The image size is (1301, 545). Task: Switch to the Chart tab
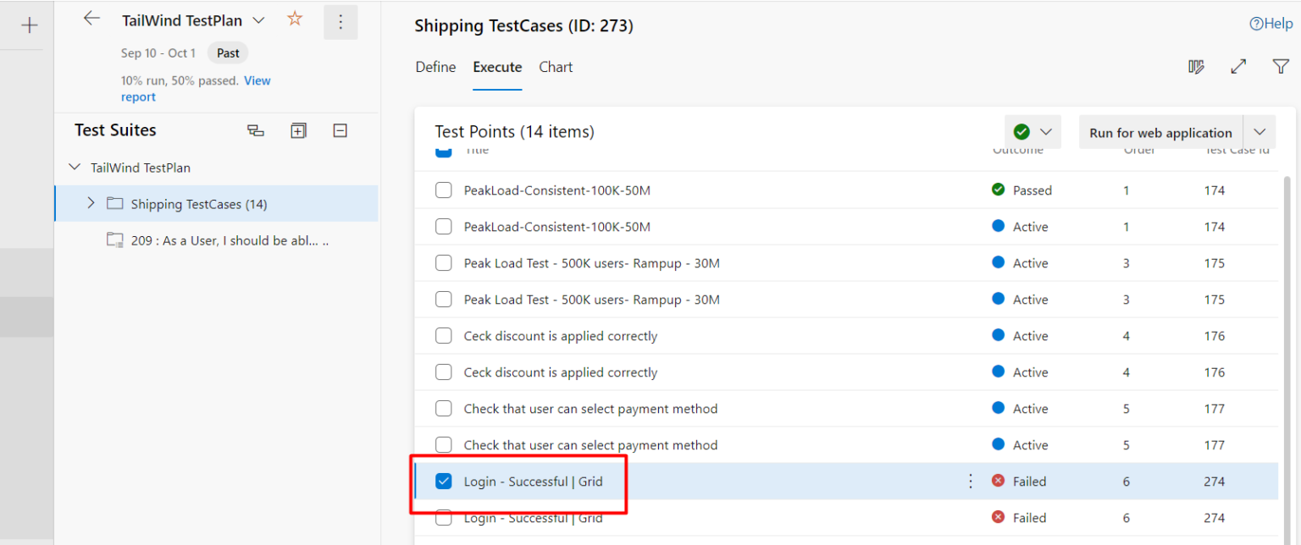[x=556, y=67]
